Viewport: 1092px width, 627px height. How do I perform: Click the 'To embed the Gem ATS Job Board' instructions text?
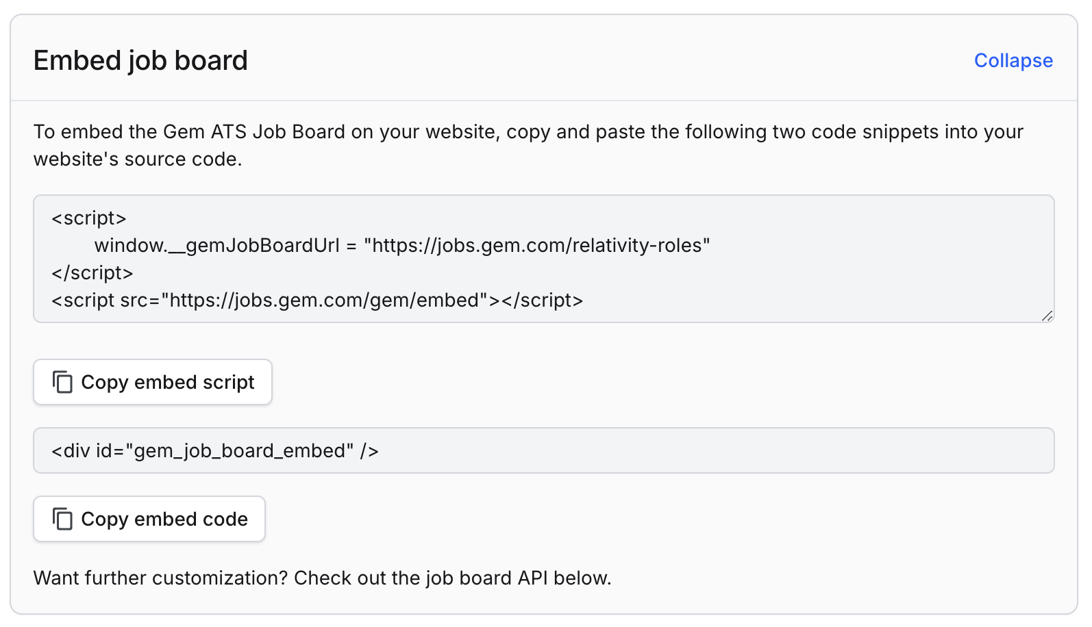point(528,145)
